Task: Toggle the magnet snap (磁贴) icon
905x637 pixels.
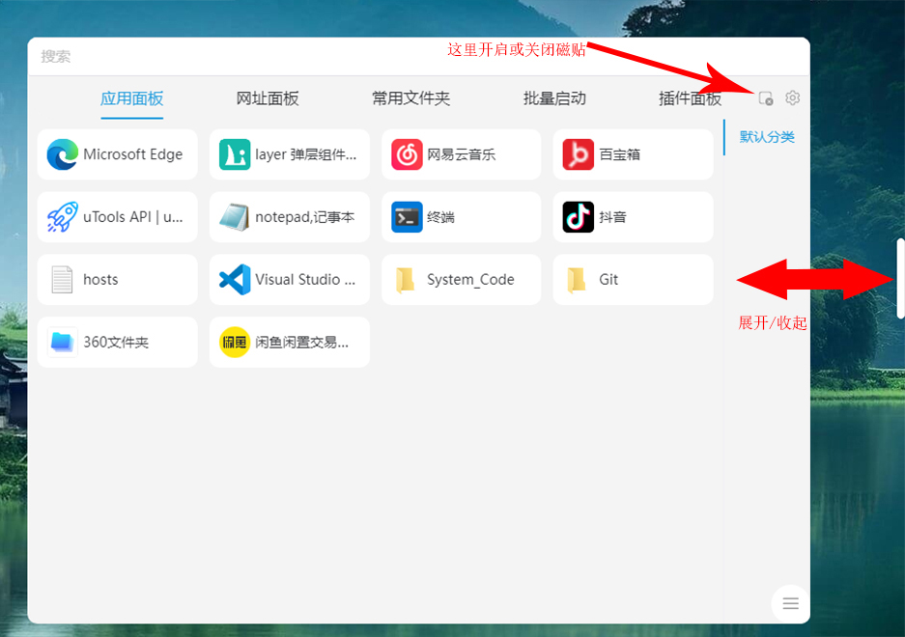Action: [x=765, y=98]
